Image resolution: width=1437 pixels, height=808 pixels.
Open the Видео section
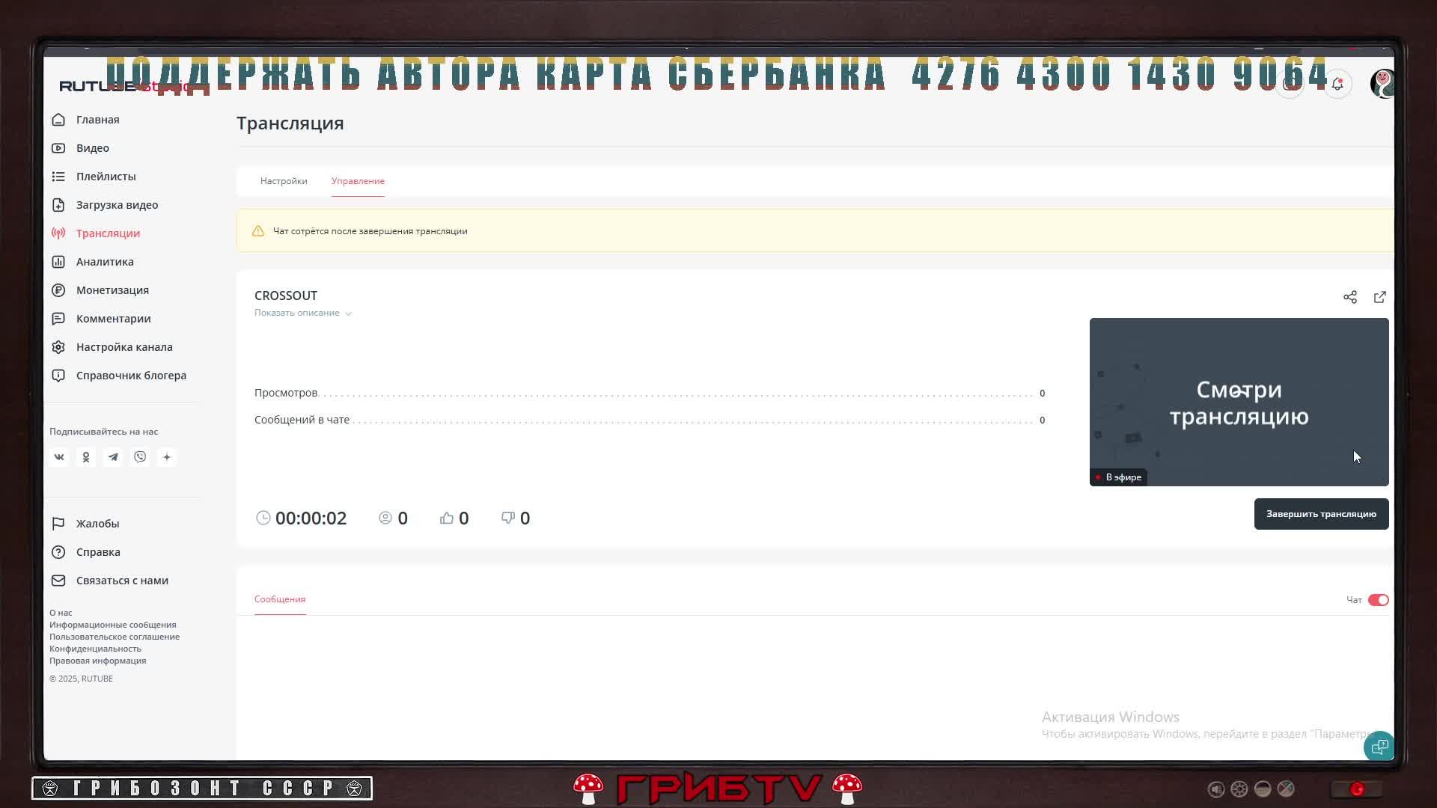tap(93, 148)
